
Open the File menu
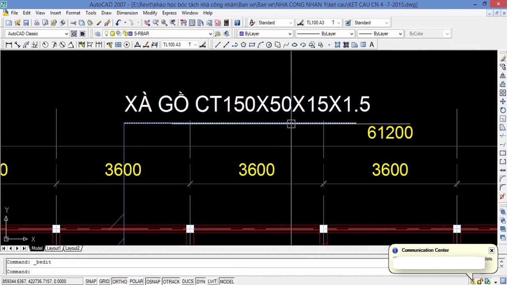point(14,13)
